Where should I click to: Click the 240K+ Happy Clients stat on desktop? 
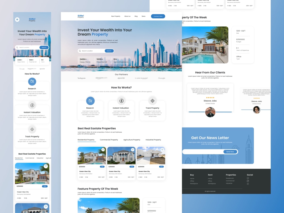point(85,60)
